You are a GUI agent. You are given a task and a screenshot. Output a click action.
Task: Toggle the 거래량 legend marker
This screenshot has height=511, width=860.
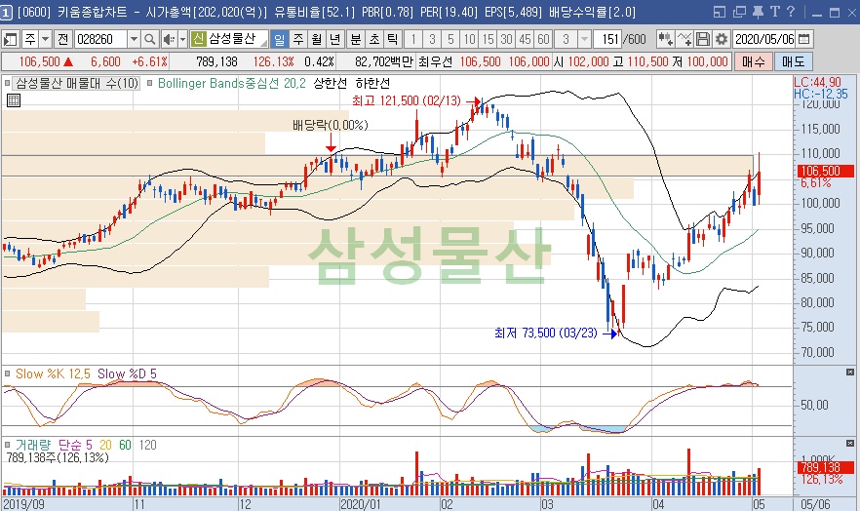[x=7, y=445]
